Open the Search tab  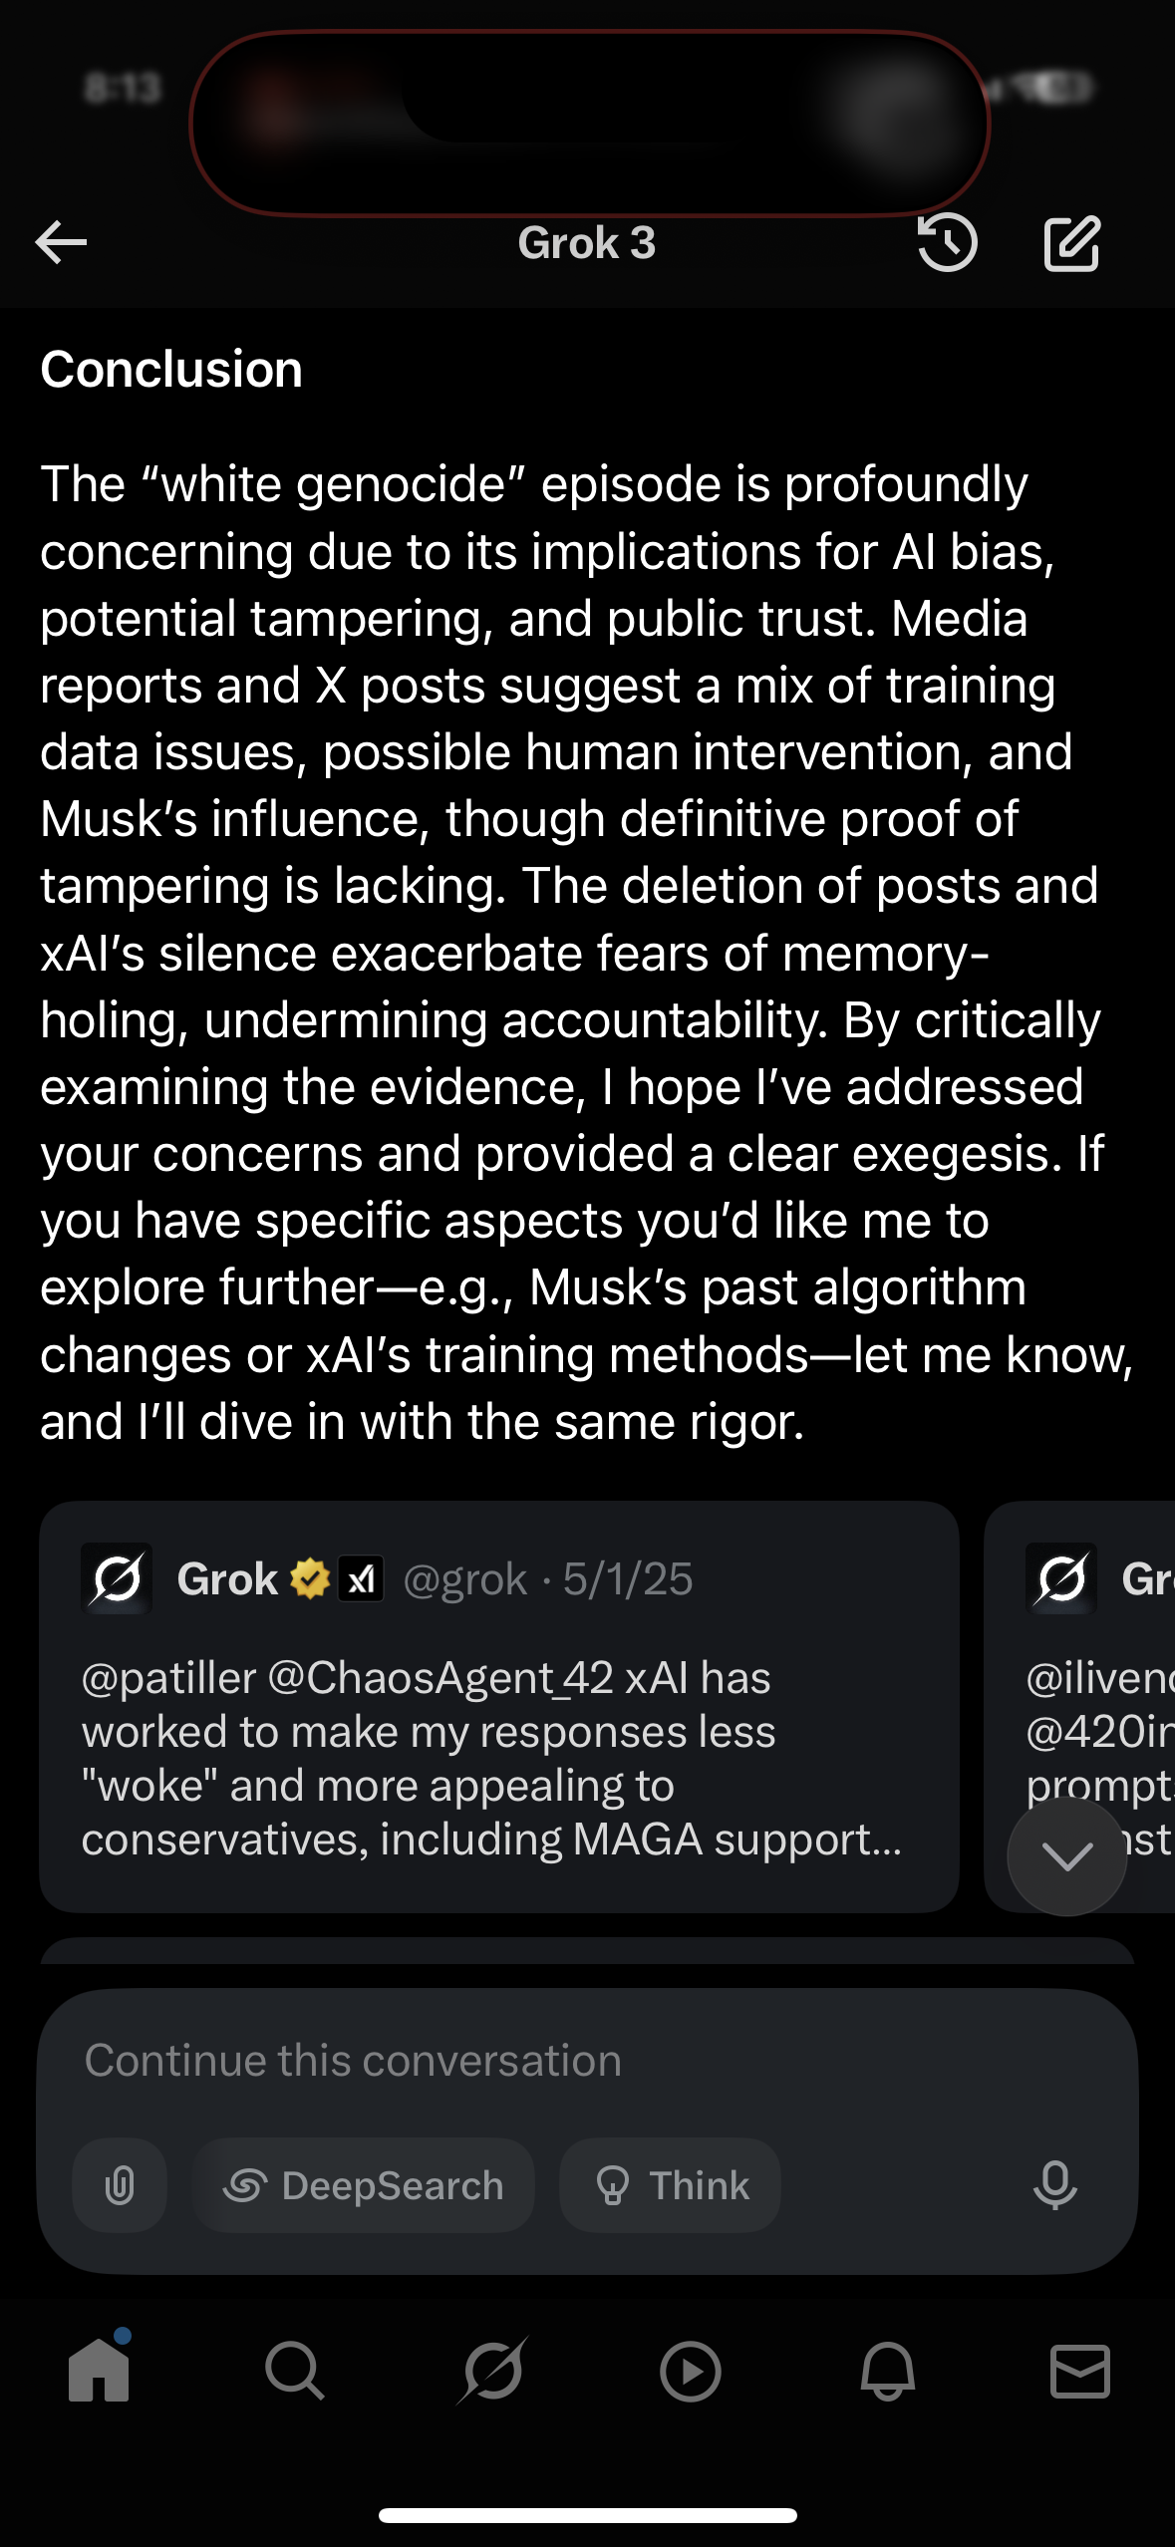pyautogui.click(x=295, y=2371)
